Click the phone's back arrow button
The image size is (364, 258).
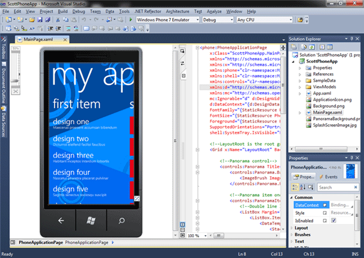point(61,221)
